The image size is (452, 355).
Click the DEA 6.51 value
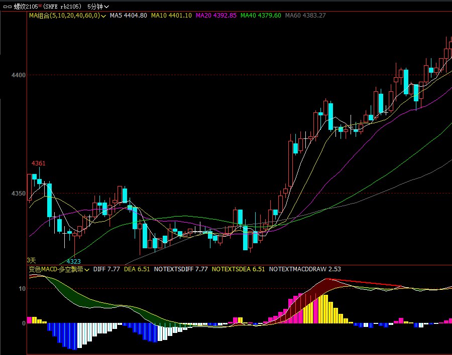pyautogui.click(x=137, y=269)
